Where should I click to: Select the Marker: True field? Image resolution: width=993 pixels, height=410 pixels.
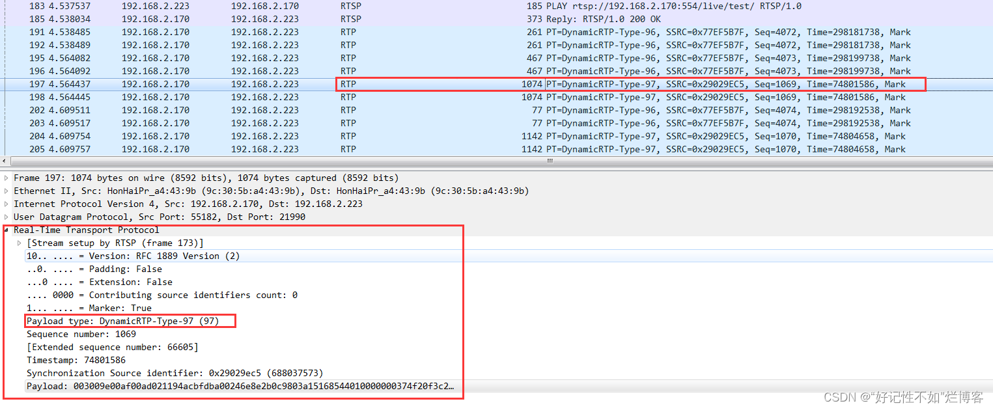tap(89, 308)
